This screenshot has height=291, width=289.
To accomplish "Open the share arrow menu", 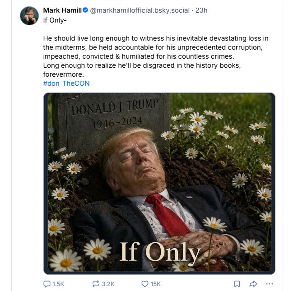I will click(x=253, y=284).
